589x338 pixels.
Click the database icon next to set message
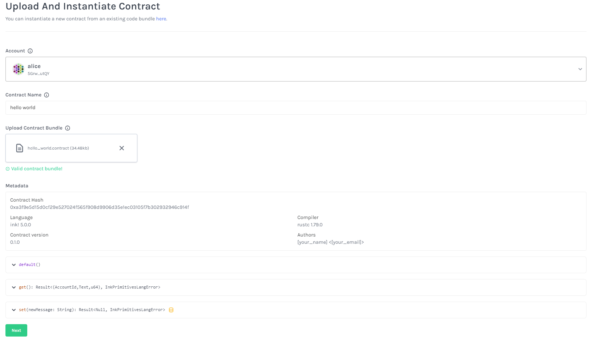coord(171,310)
